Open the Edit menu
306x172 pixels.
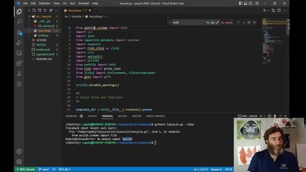(x=33, y=3)
